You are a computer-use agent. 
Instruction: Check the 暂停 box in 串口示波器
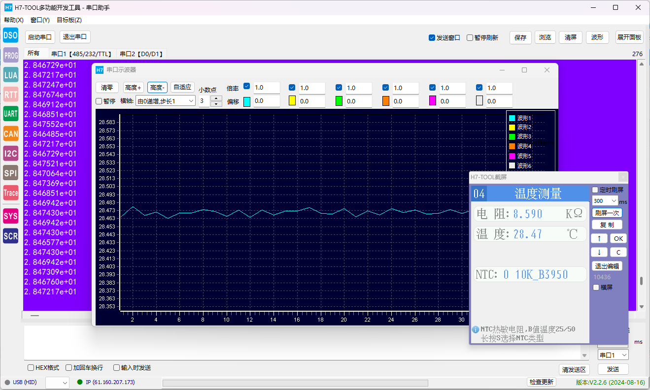click(x=99, y=101)
